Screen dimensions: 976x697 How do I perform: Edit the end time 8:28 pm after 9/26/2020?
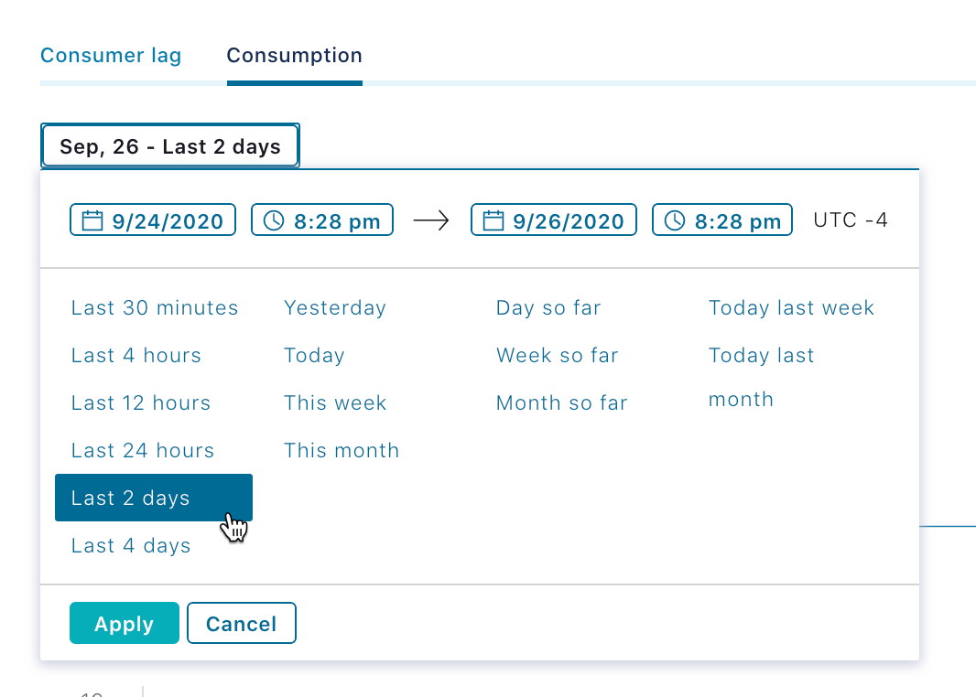pyautogui.click(x=738, y=220)
